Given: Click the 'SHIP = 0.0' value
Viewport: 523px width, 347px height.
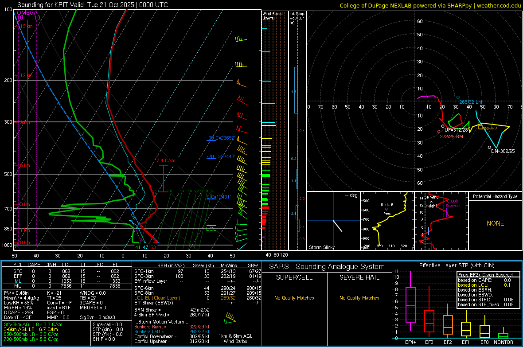Looking at the screenshot, I should pyautogui.click(x=104, y=339).
